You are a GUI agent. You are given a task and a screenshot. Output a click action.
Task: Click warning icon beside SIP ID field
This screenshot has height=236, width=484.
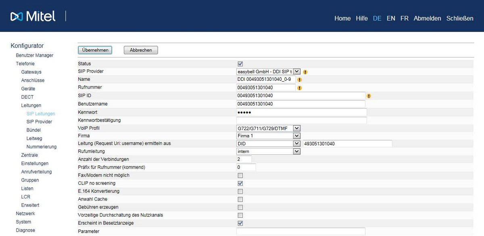coord(369,96)
